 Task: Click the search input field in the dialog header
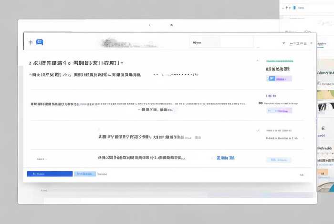221,42
